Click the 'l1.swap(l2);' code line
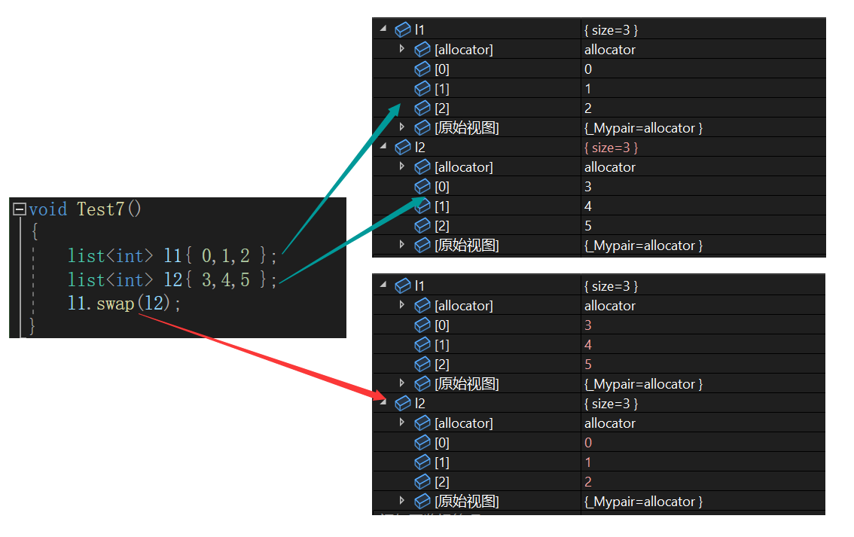The width and height of the screenshot is (854, 537). click(124, 304)
